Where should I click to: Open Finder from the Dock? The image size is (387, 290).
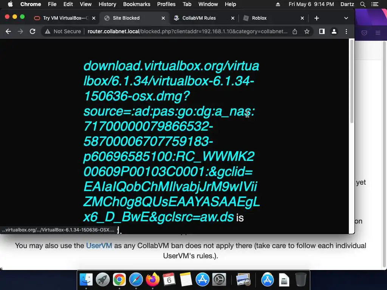[86, 280]
